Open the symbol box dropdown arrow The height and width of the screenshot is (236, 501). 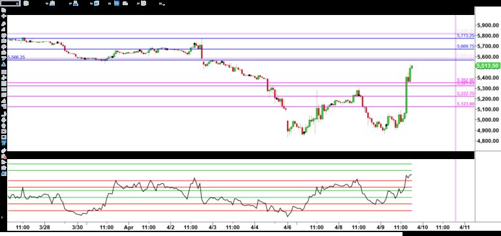pos(17,3)
